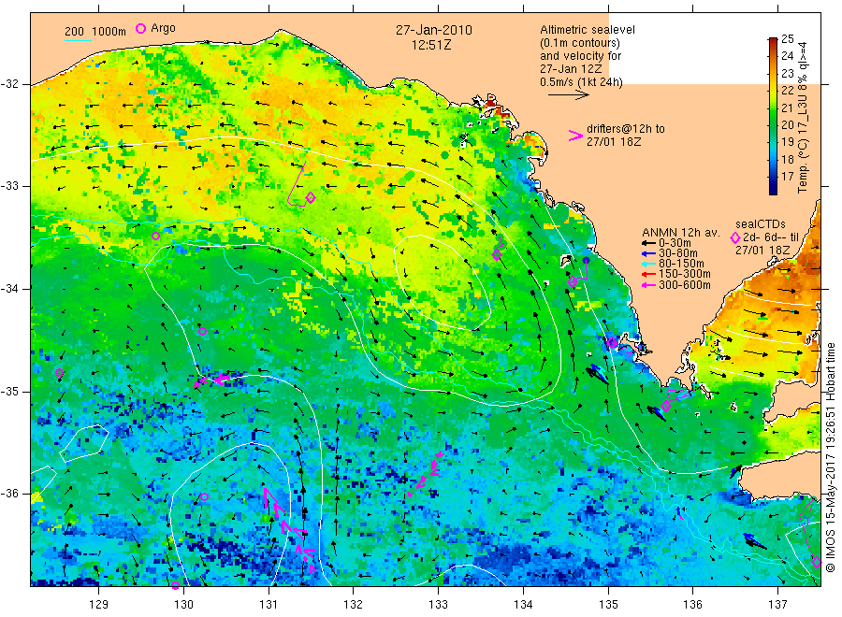Viewport: 842px width, 617px height.
Task: Click '27/01 18Z' below drifters label
Action: pyautogui.click(x=614, y=142)
